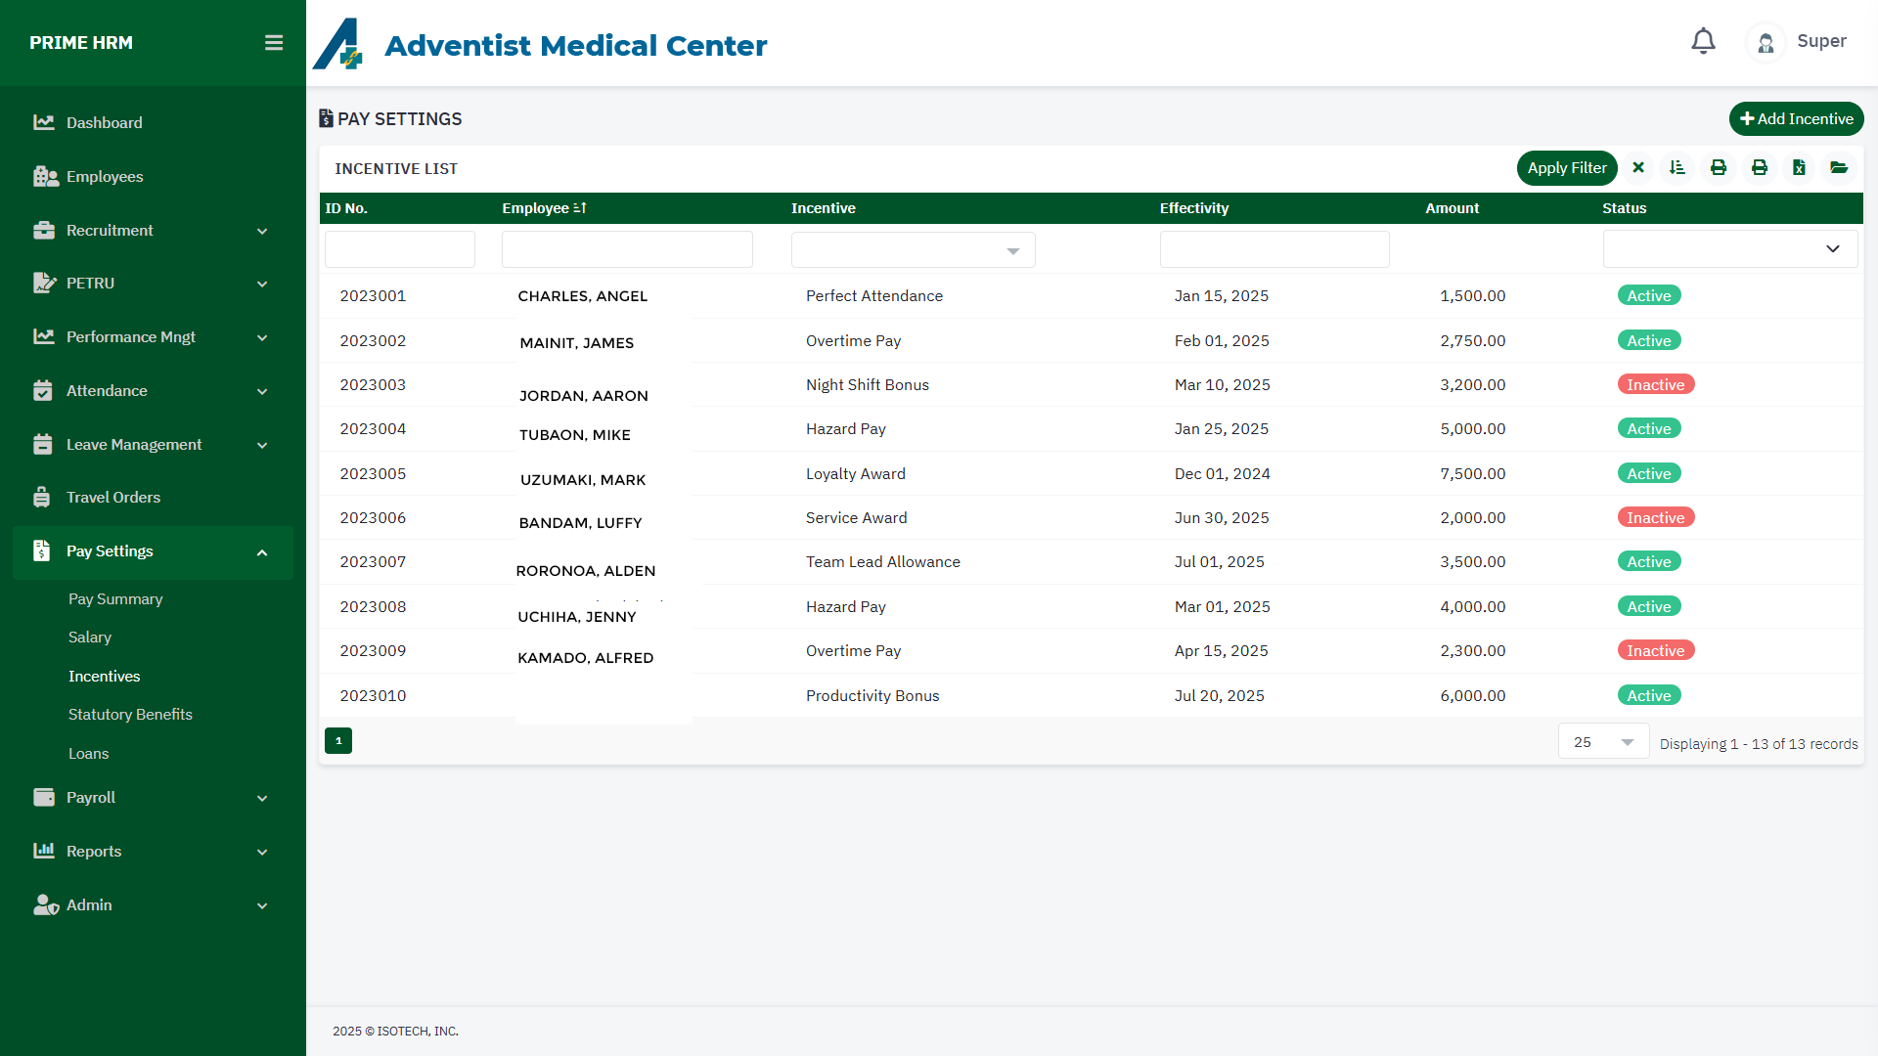Collapse the Pay Settings menu section
This screenshot has width=1878, height=1056.
click(261, 552)
